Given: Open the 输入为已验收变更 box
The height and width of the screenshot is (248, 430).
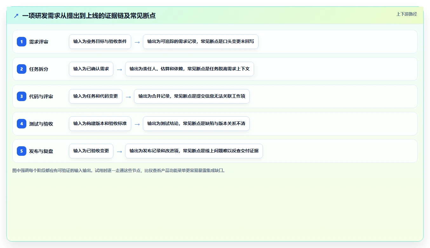Looking at the screenshot, I should point(91,151).
